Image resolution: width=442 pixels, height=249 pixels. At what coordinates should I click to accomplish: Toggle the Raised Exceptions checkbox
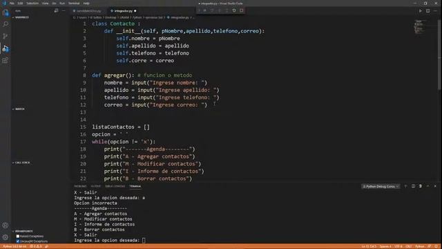point(18,236)
